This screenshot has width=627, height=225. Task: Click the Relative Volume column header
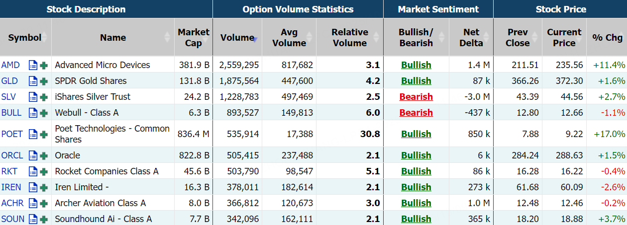(349, 37)
